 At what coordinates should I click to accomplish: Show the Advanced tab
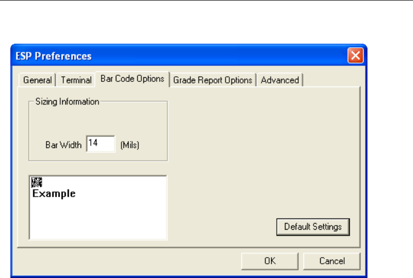coord(280,80)
